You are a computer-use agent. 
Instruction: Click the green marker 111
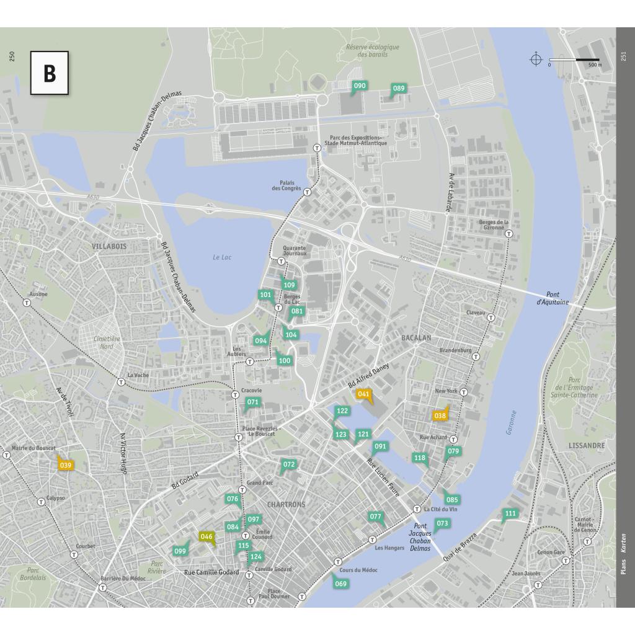[510, 513]
